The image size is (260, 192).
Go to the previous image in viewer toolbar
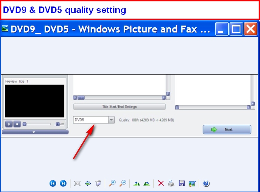click(53, 183)
